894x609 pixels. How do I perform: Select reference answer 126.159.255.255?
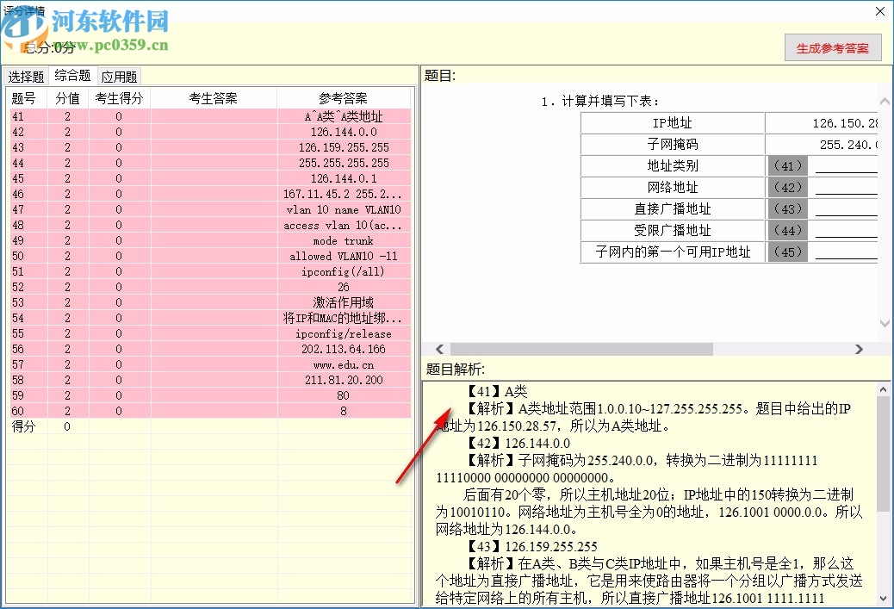click(x=344, y=147)
